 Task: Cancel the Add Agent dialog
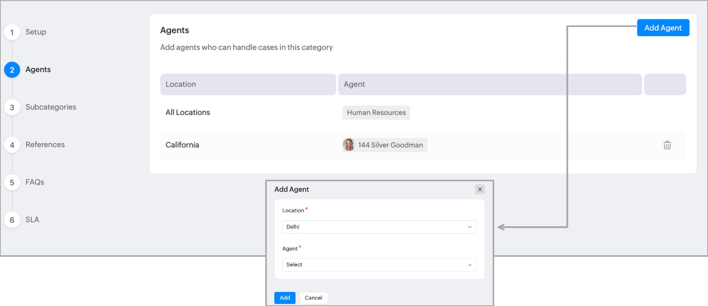click(x=313, y=298)
